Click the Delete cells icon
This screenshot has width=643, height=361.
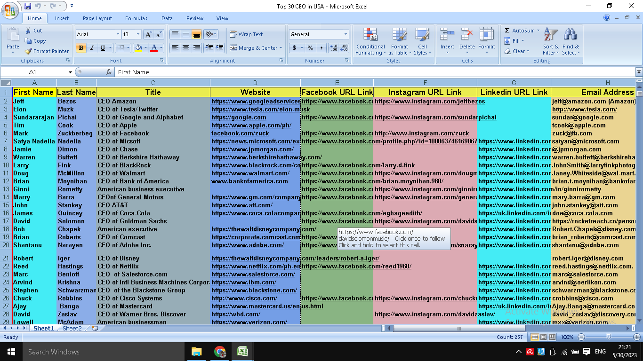[467, 35]
